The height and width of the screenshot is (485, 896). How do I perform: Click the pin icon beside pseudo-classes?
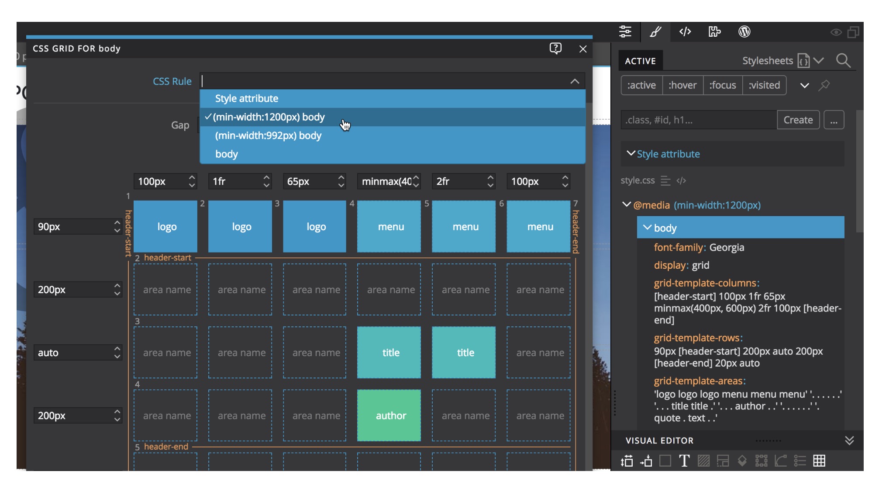pos(824,85)
